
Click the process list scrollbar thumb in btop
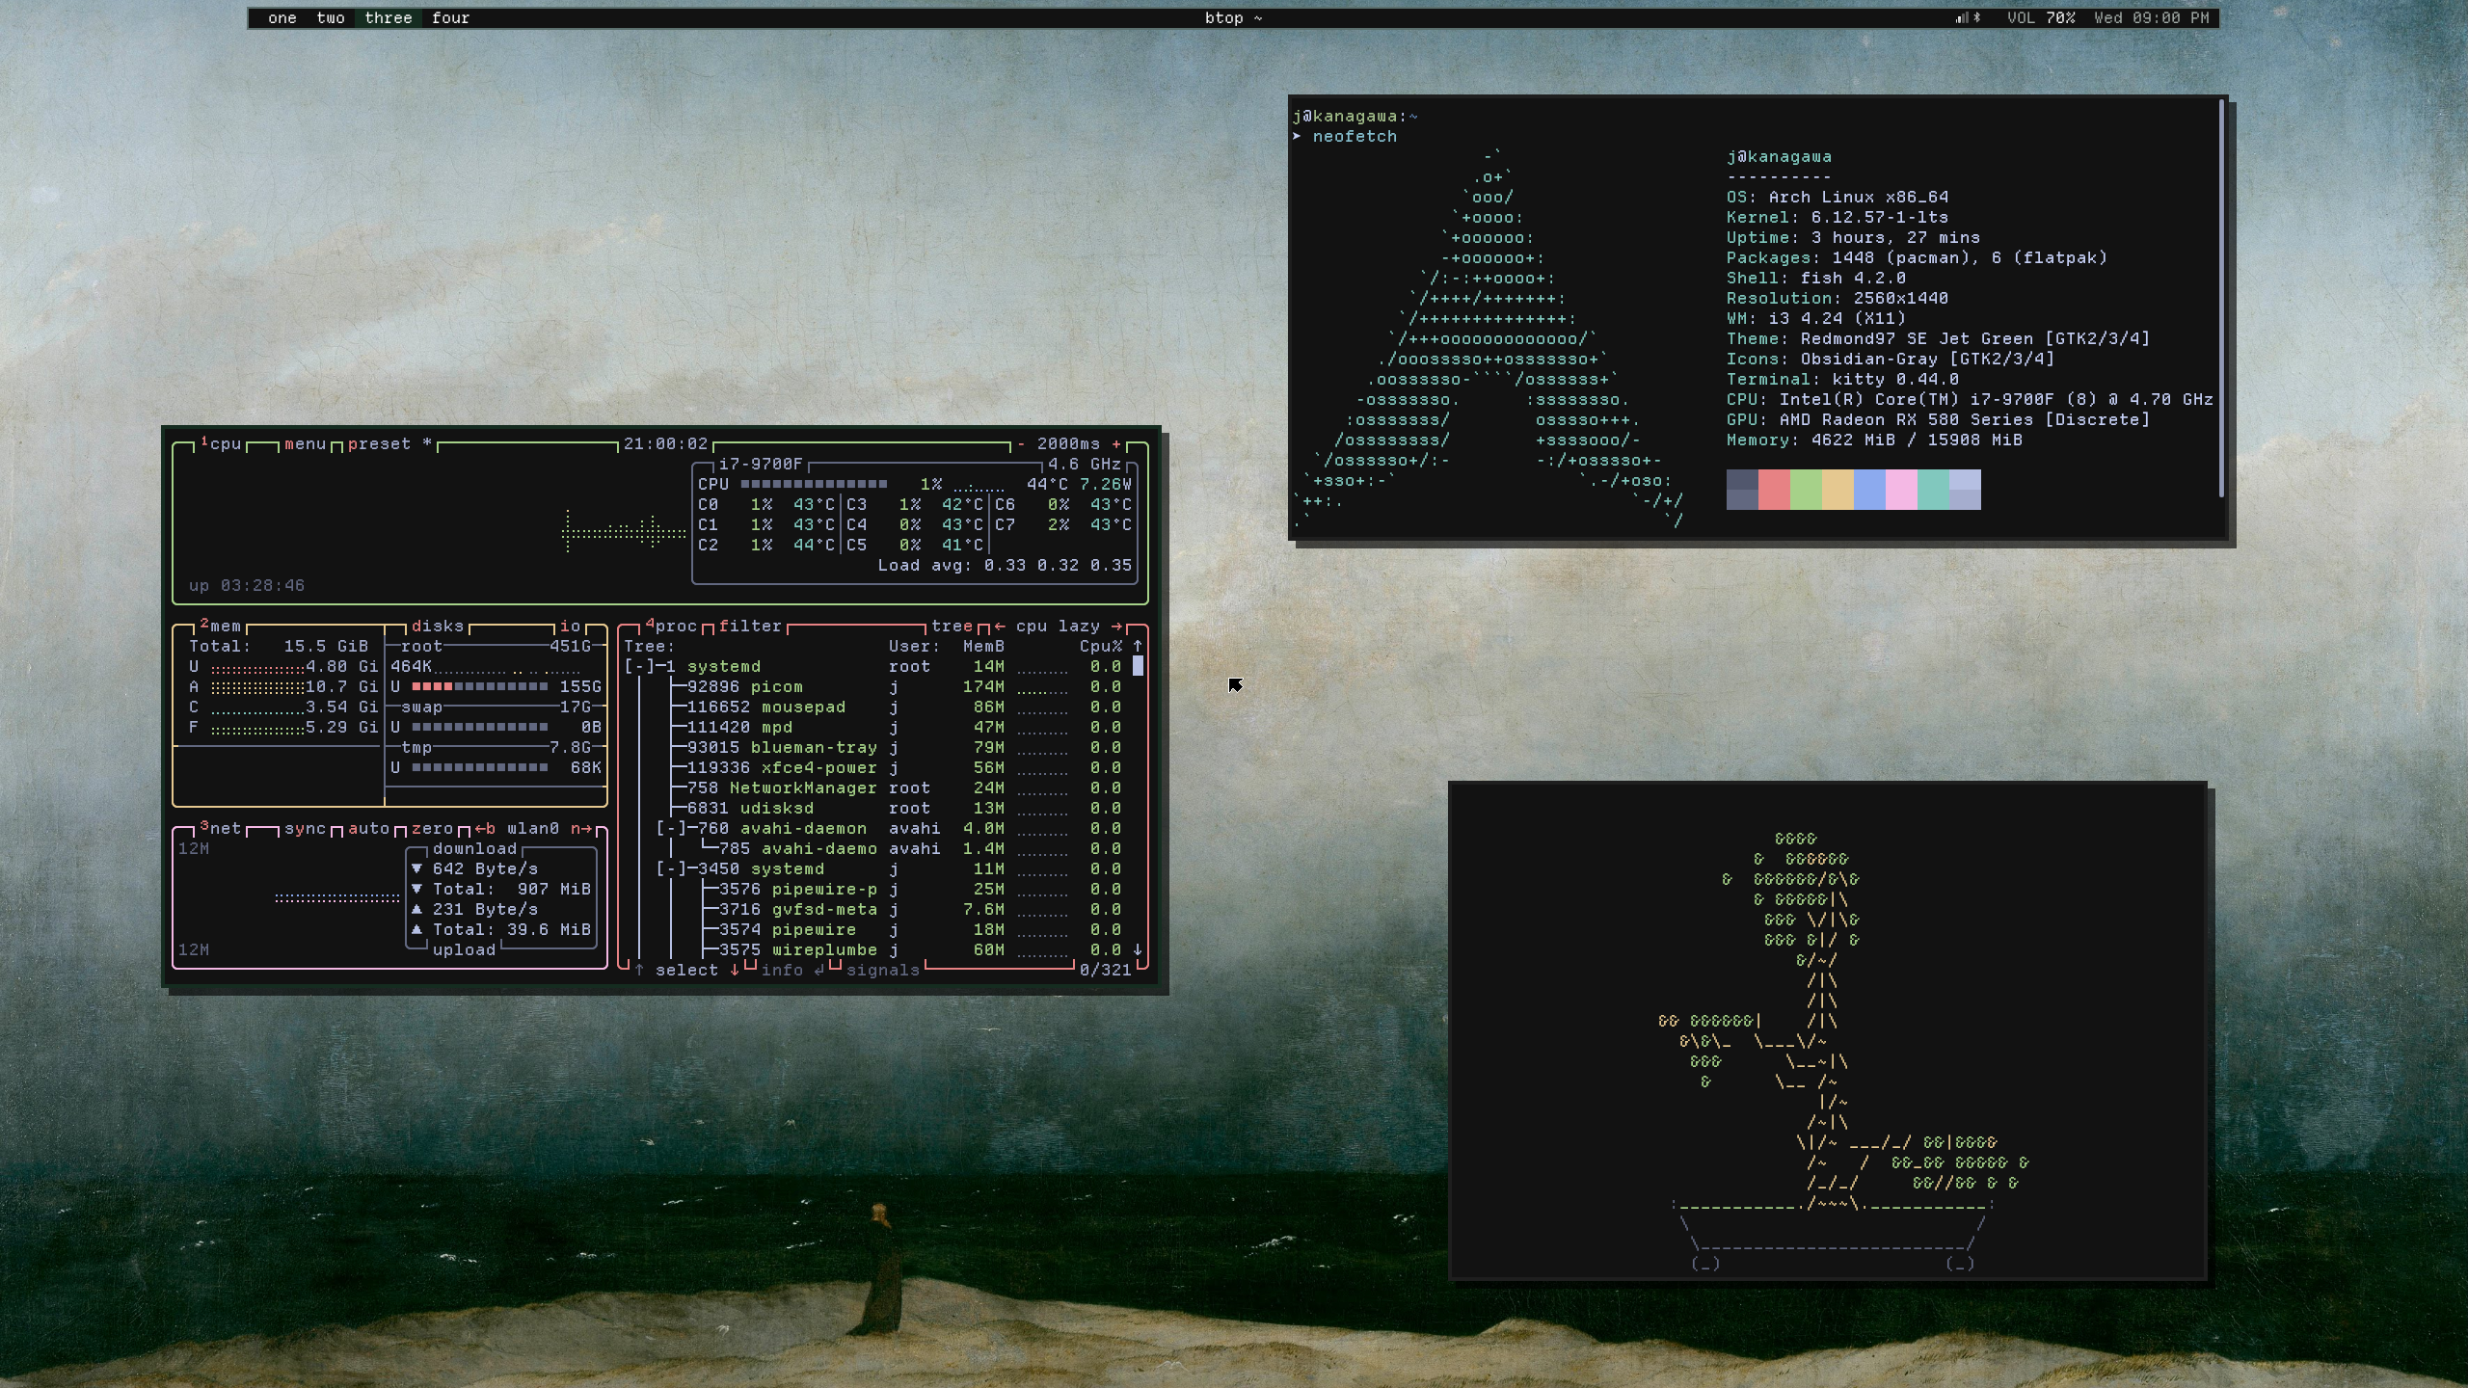(x=1138, y=666)
